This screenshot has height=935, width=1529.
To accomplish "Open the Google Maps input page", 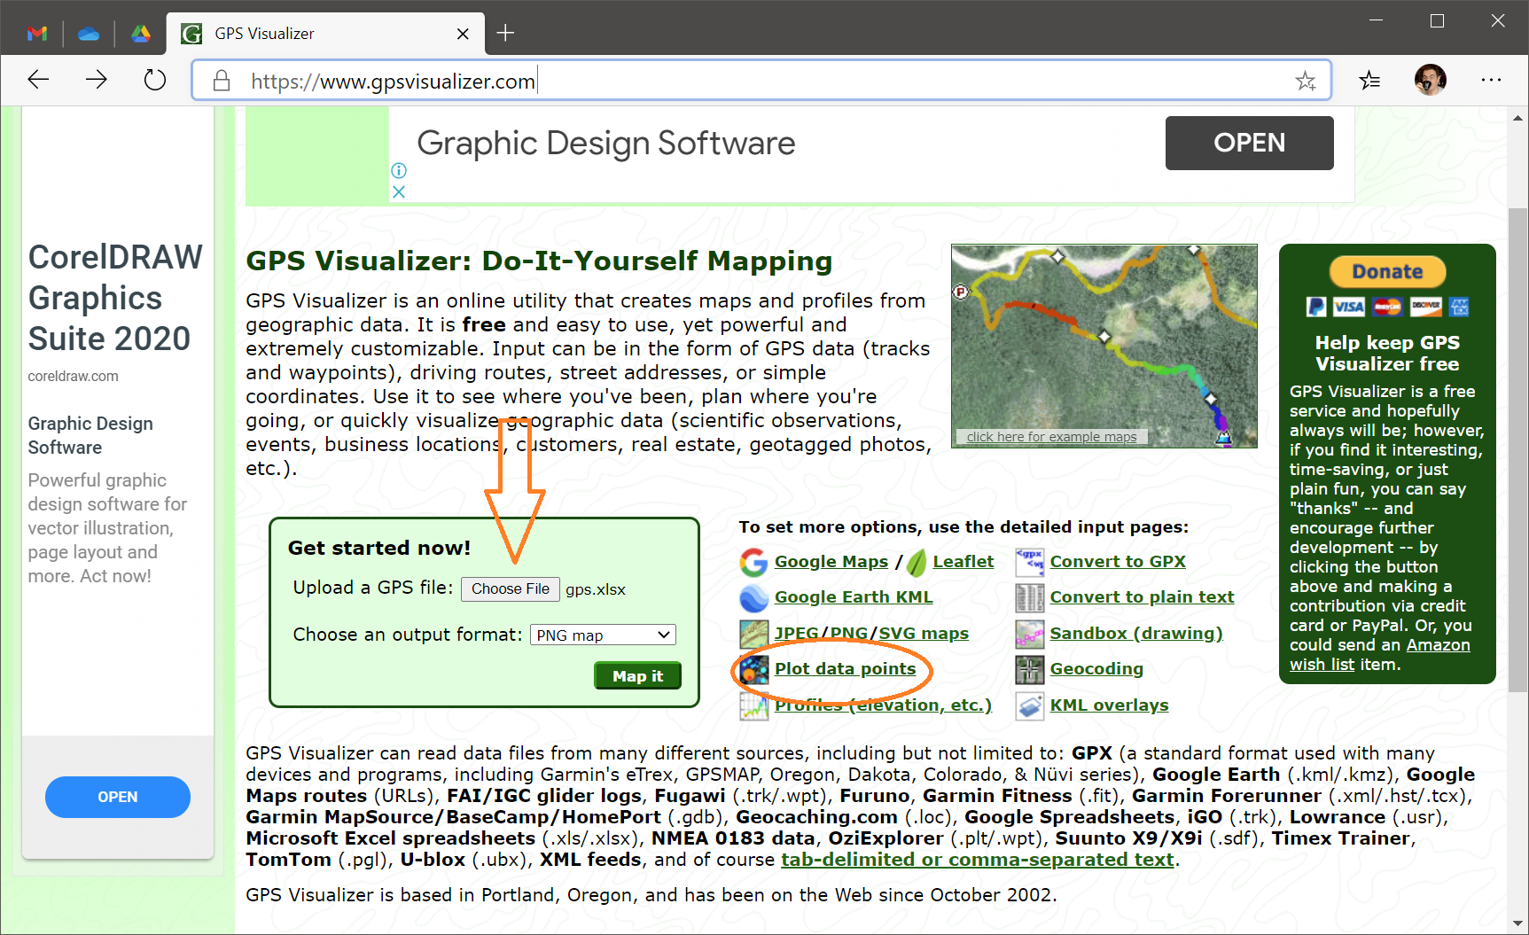I will click(831, 562).
